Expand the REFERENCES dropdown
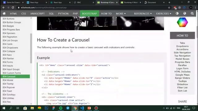 [143, 14]
